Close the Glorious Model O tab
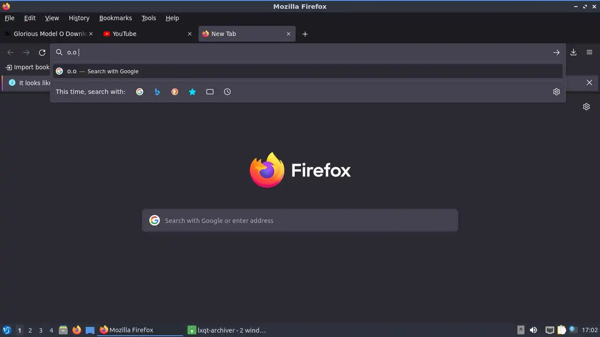Viewport: 600px width, 337px height. pos(91,34)
